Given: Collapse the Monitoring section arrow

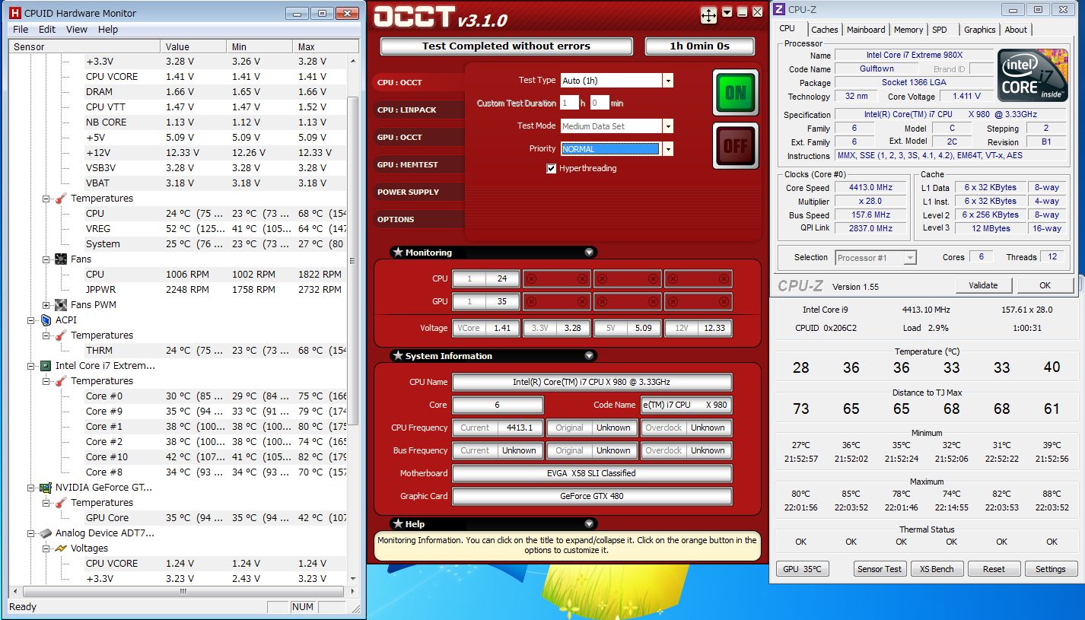Looking at the screenshot, I should [589, 253].
